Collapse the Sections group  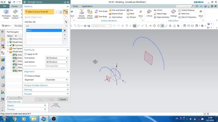(67, 6)
